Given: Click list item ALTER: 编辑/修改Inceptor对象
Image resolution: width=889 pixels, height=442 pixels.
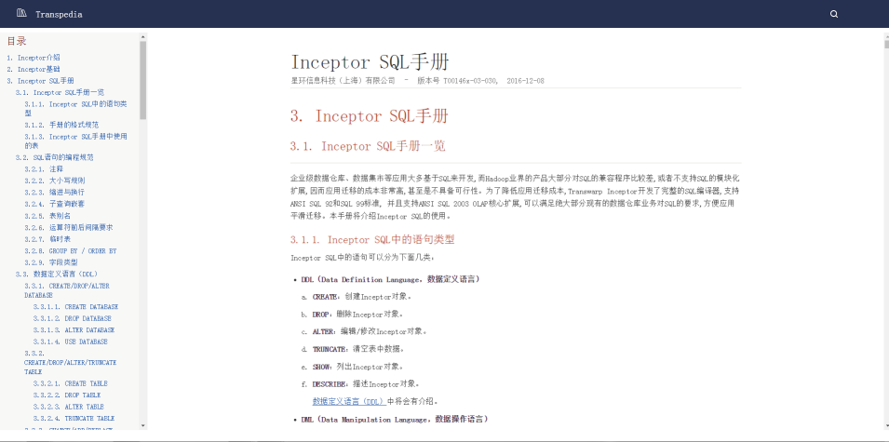Looking at the screenshot, I should [x=370, y=331].
